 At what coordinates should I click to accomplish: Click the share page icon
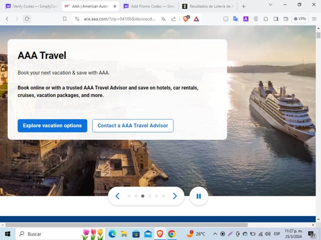pyautogui.click(x=174, y=19)
